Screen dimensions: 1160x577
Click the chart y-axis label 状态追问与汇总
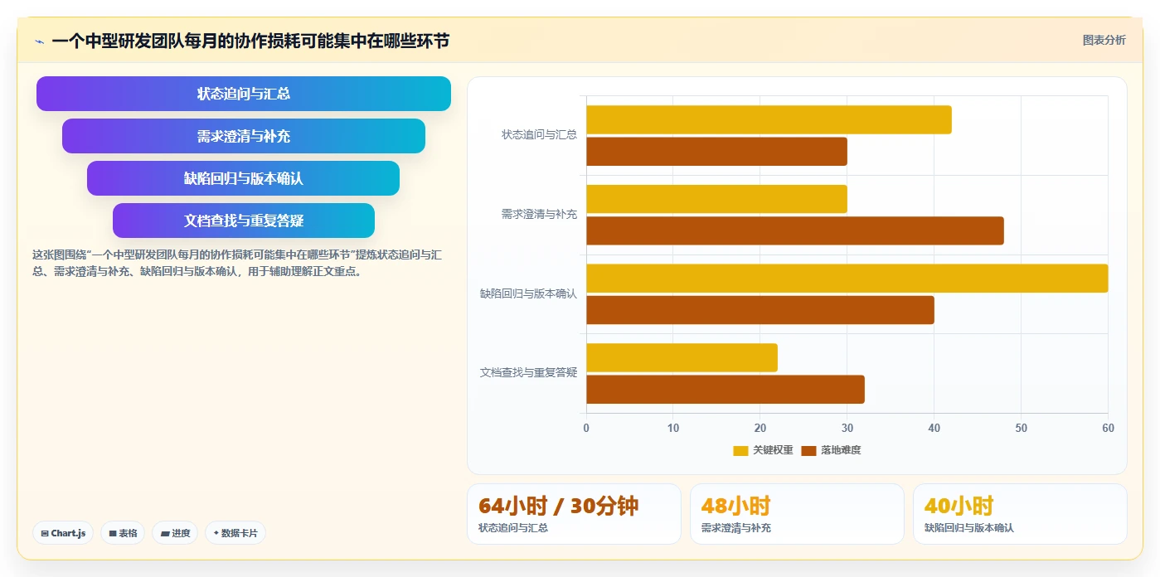[x=539, y=134]
